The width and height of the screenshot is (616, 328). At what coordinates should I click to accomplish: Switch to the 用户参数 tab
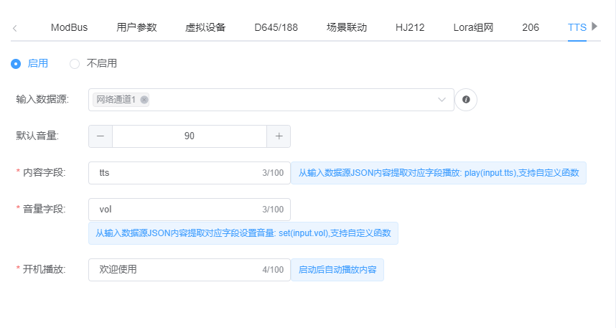tap(136, 27)
